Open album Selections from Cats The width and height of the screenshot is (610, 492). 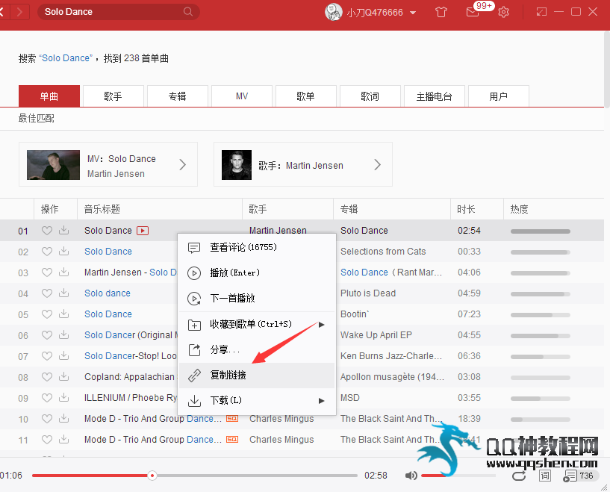pos(383,252)
